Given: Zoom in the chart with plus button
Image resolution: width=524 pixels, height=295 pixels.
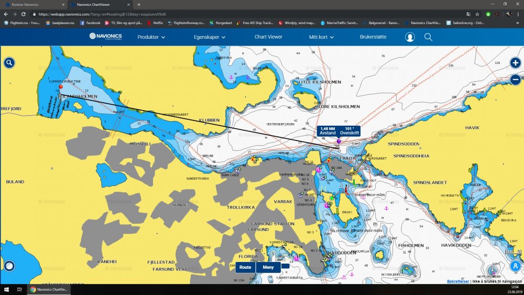Looking at the screenshot, I should (515, 62).
